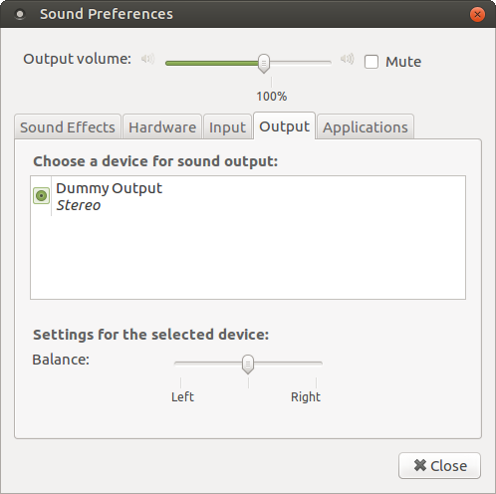Click the X icon on the Close button
The image size is (496, 494).
tap(420, 465)
